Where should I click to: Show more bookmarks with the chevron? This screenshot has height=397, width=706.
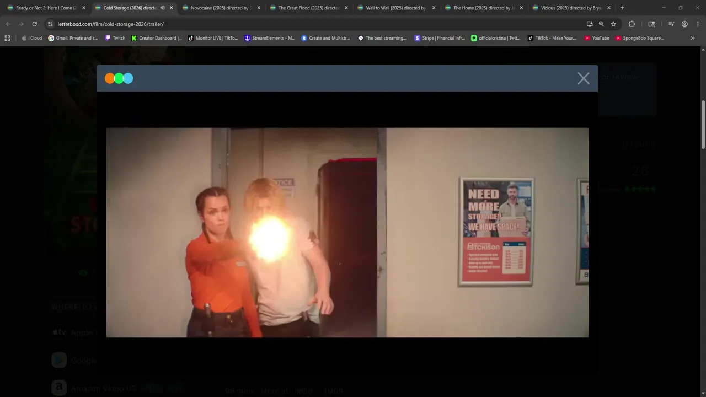click(x=692, y=38)
